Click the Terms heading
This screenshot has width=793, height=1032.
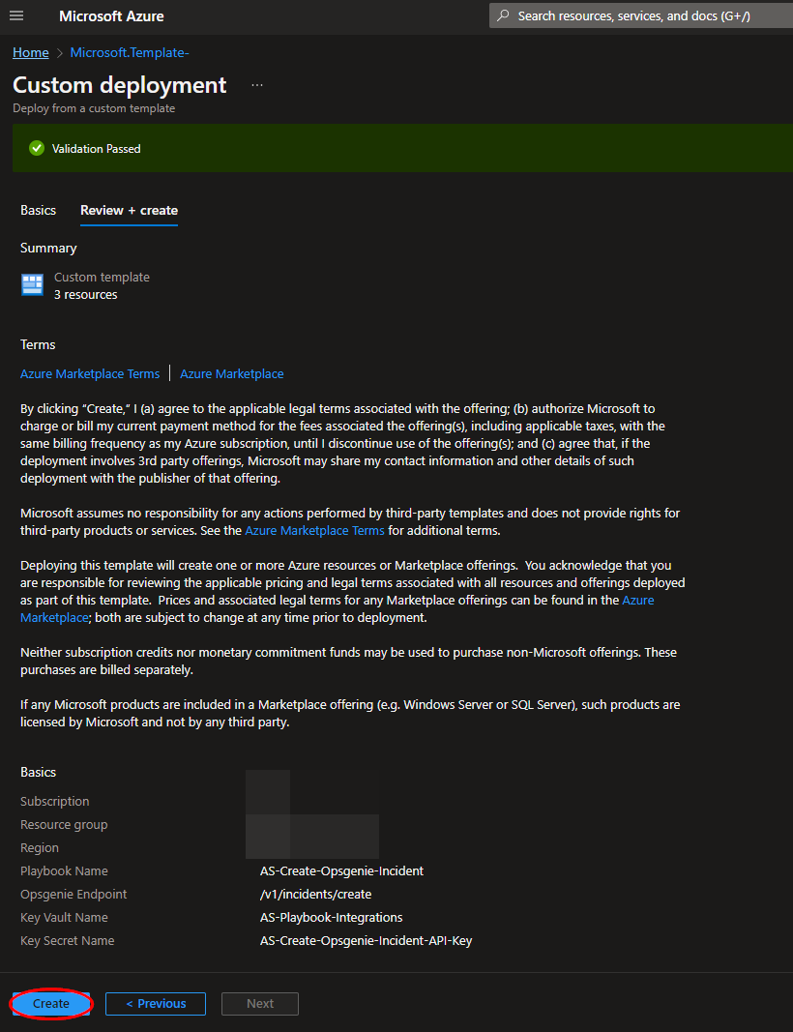tap(38, 345)
